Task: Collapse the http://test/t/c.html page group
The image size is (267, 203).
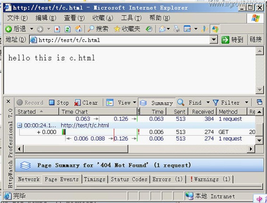Action: [x=20, y=126]
